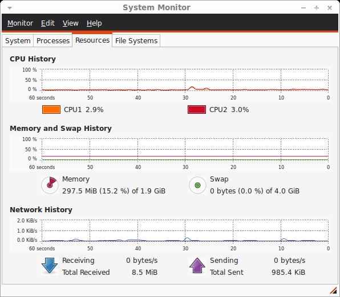Click the Receiving 0 bytes/s value
This screenshot has width=340, height=297.
pos(142,261)
